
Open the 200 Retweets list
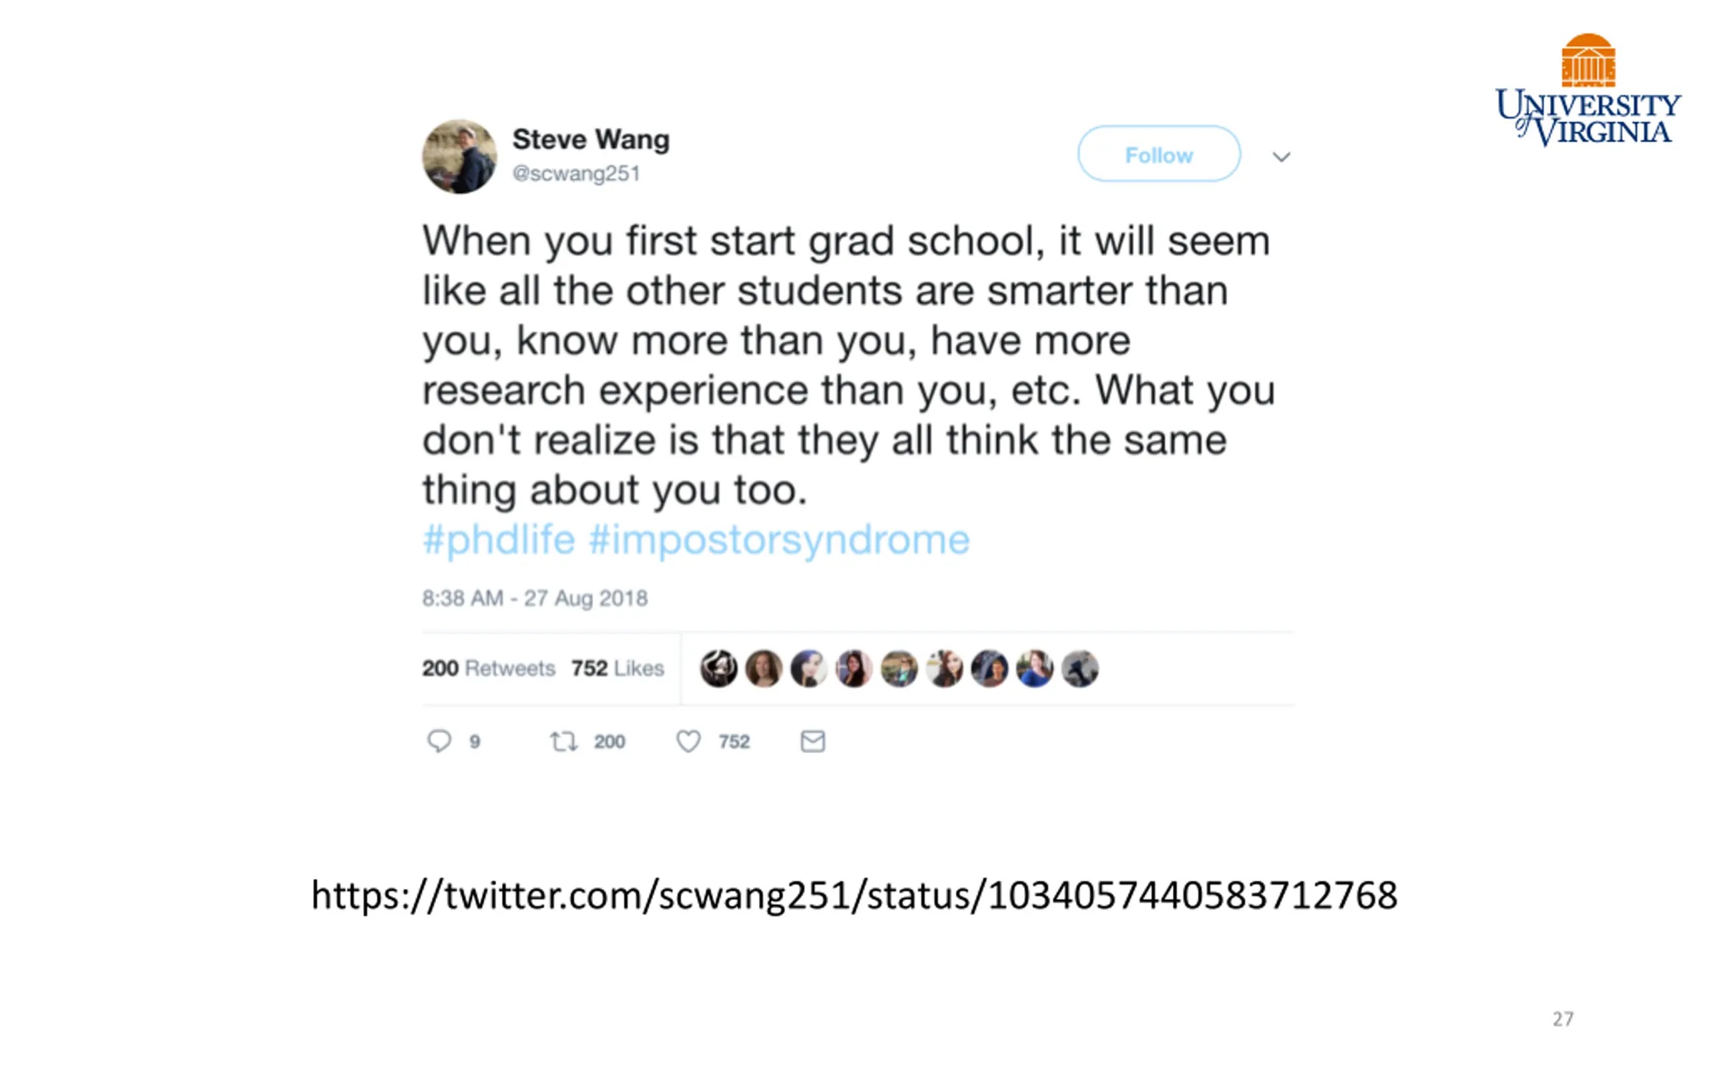489,668
